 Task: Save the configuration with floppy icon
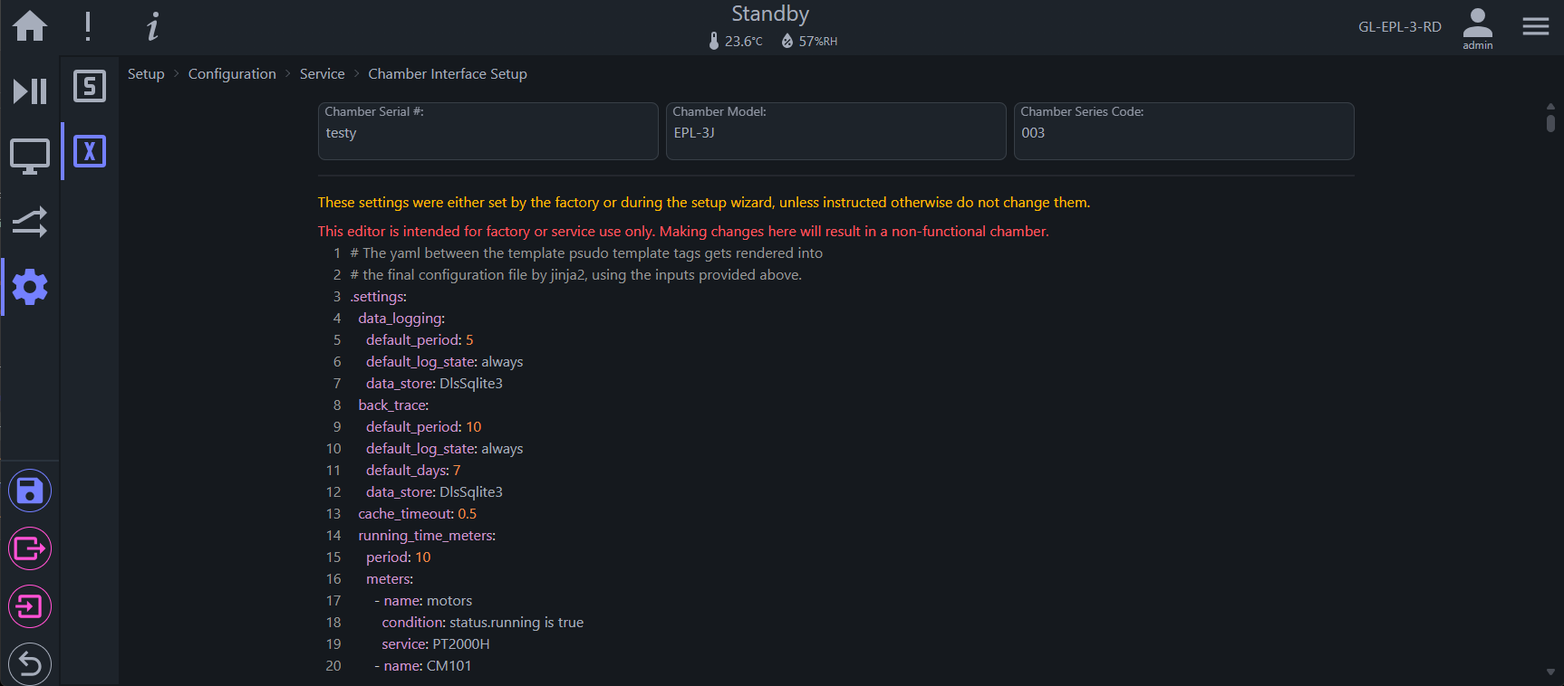coord(30,491)
